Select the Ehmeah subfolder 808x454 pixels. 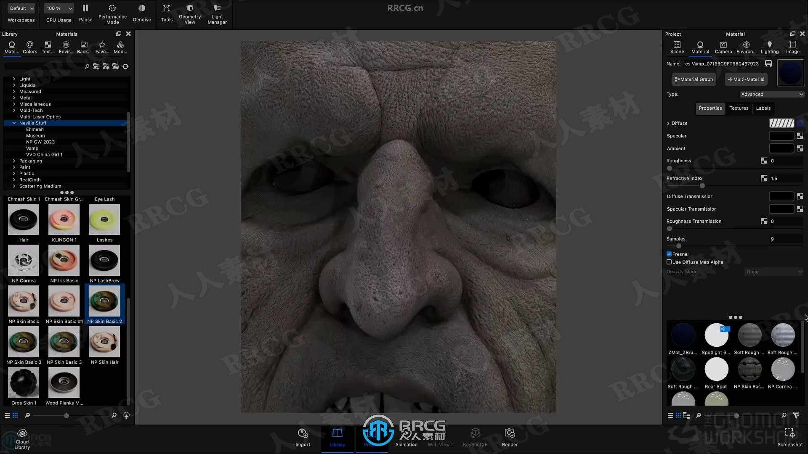(x=35, y=129)
